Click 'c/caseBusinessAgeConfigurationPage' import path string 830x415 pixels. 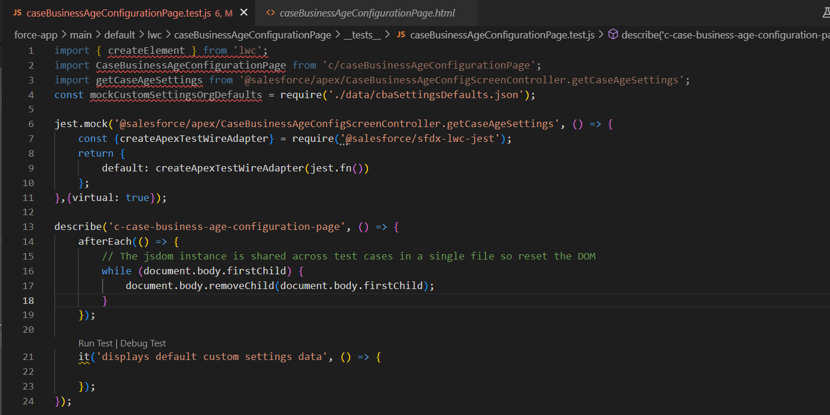[429, 65]
